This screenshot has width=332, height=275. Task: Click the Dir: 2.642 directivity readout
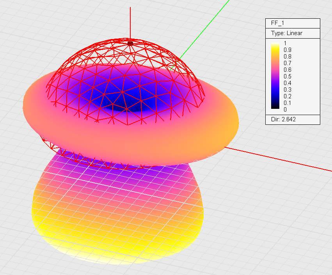click(283, 119)
